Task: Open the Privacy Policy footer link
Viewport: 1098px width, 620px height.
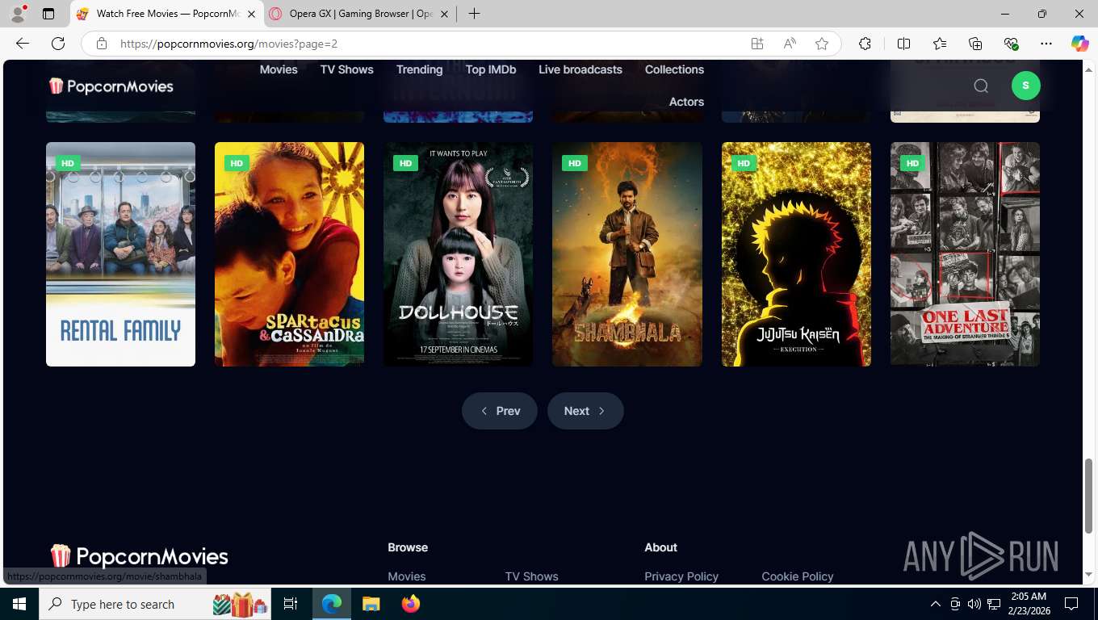Action: pyautogui.click(x=681, y=576)
